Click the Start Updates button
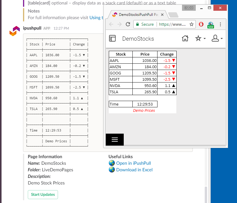Image resolution: width=237 pixels, height=203 pixels. [x=43, y=194]
